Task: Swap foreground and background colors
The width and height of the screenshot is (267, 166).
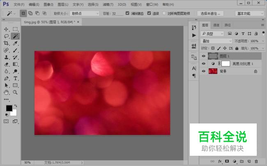Action: point(16,106)
